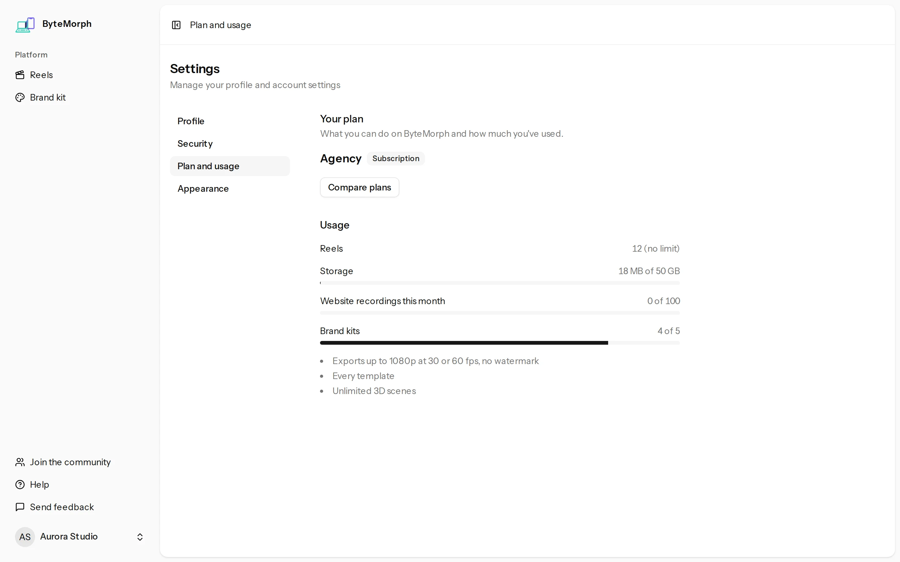Open Reels in the sidebar

(x=80, y=75)
